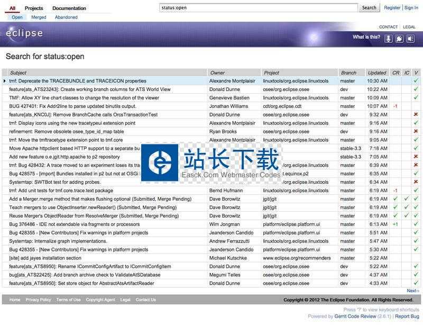The image size is (423, 325).
Task: Open the Sign In link
Action: tap(411, 8)
